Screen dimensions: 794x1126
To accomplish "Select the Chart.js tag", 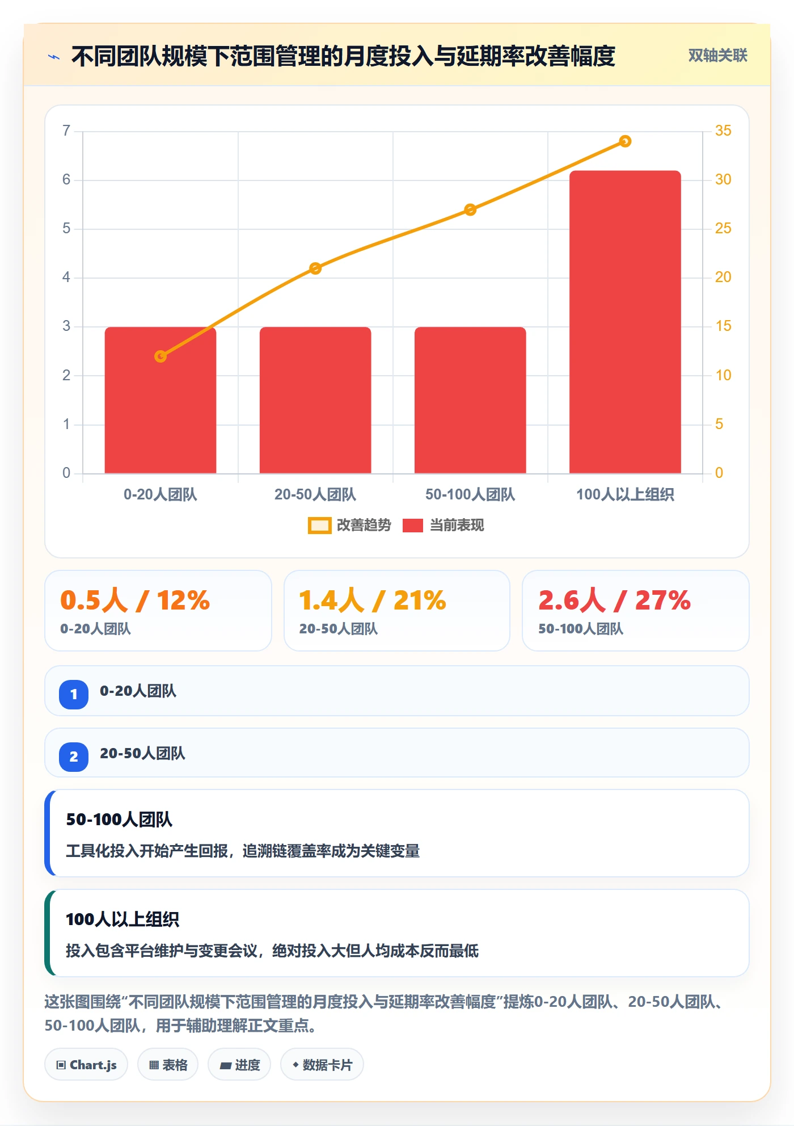I will [x=86, y=1065].
